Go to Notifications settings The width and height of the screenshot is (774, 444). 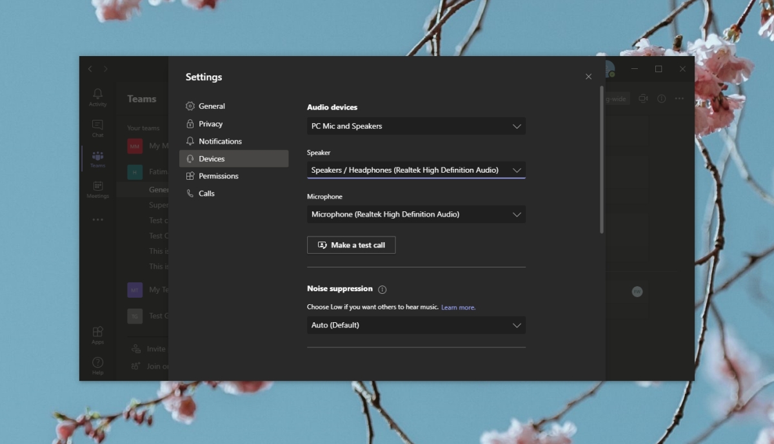(220, 141)
